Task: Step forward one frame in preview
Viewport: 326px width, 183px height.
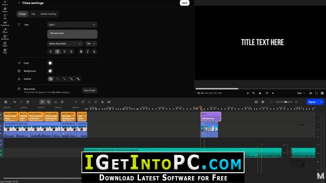Action: (x=267, y=93)
